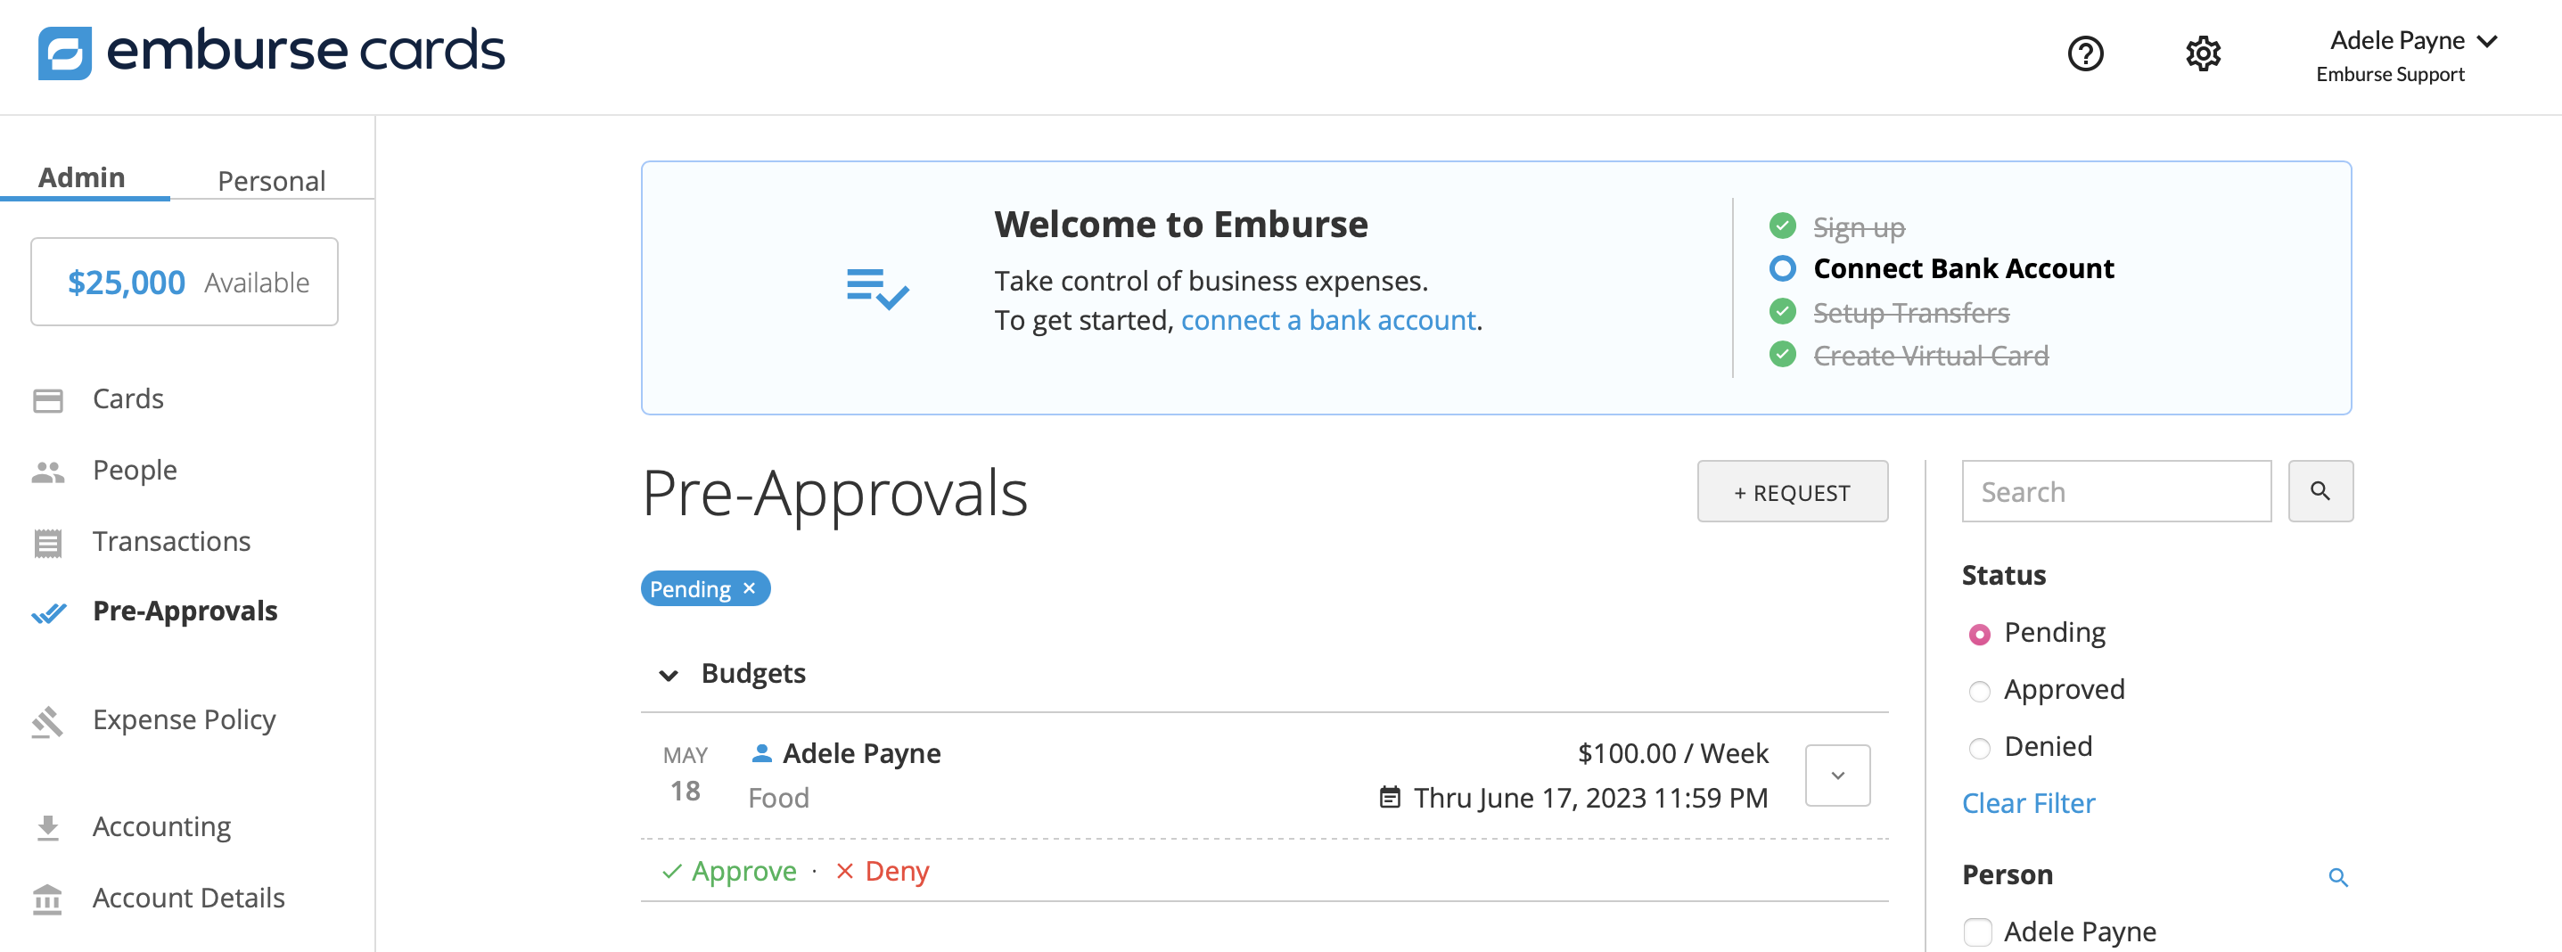2562x952 pixels.
Task: Click the magnifier search button
Action: pos(2320,491)
